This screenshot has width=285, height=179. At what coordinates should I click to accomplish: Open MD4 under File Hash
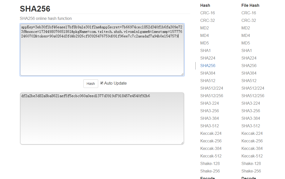[246, 35]
